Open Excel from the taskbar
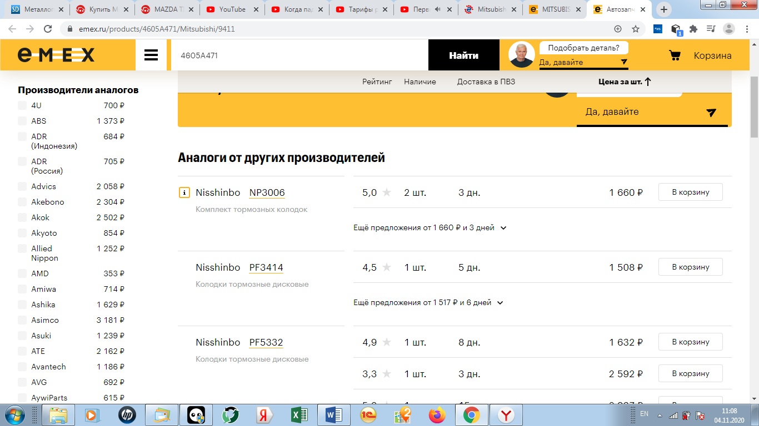The width and height of the screenshot is (759, 426). pyautogui.click(x=299, y=415)
